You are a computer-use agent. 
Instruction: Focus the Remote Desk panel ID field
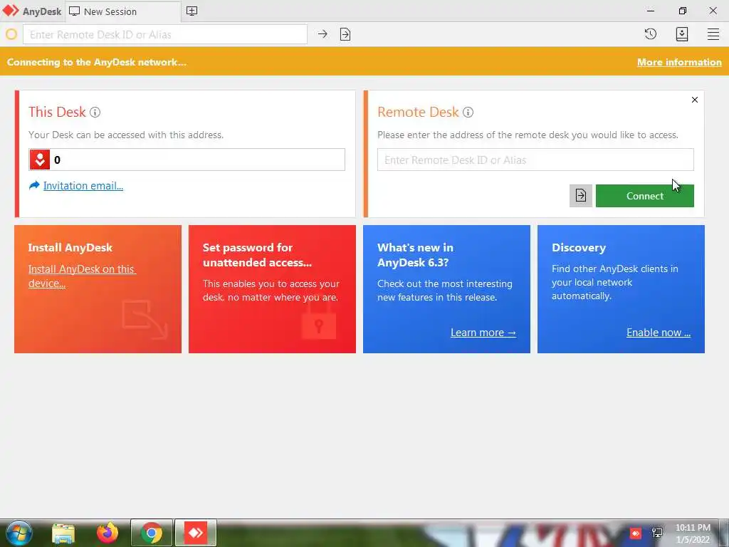pyautogui.click(x=535, y=160)
